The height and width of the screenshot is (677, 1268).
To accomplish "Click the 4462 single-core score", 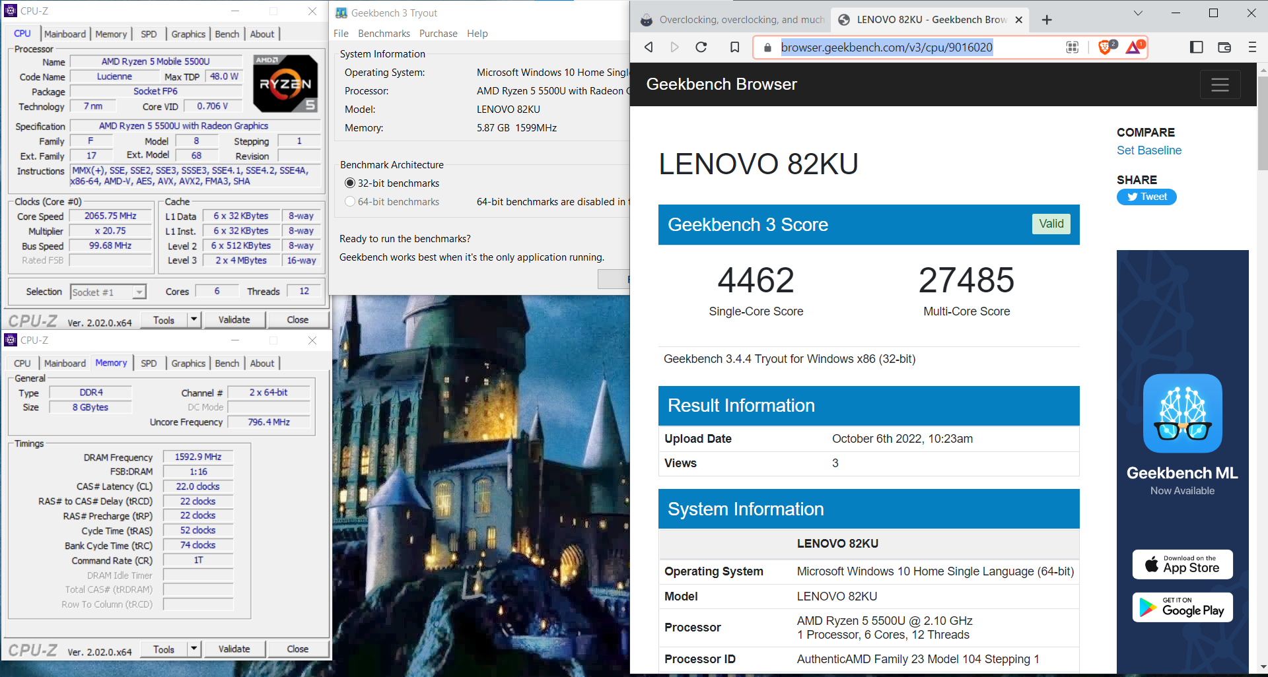I will pos(756,280).
